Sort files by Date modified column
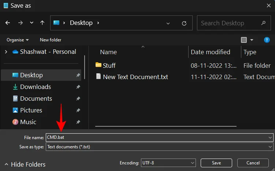275x171 pixels. tap(211, 52)
